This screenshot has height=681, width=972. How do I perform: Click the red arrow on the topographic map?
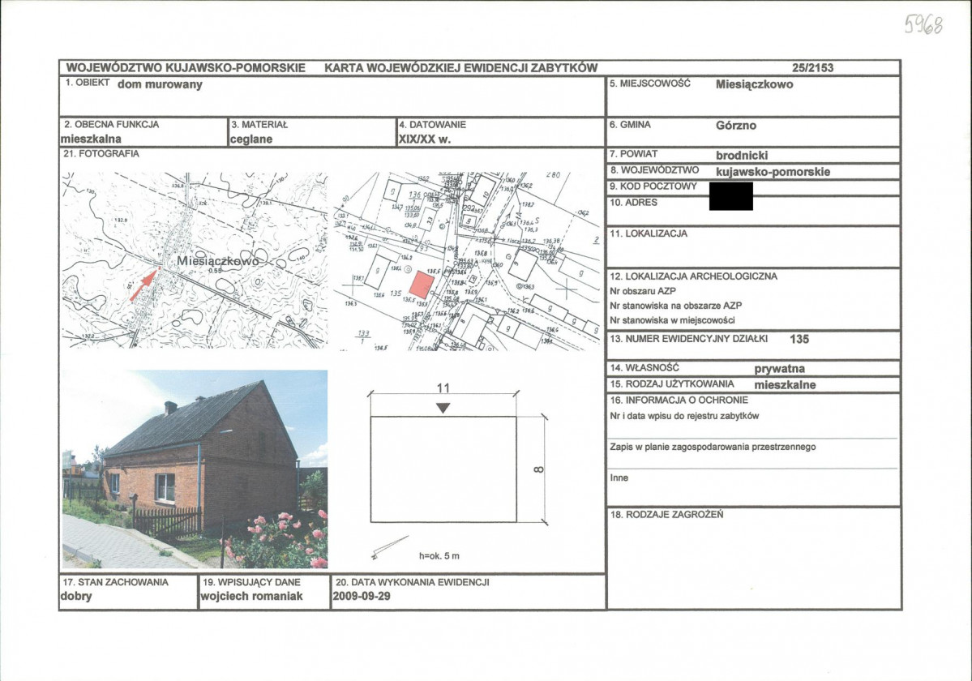tap(143, 285)
